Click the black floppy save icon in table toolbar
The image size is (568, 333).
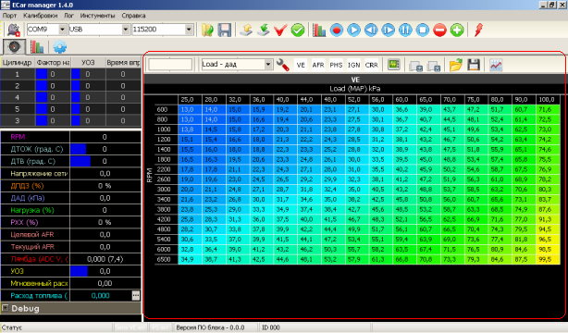pyautogui.click(x=474, y=65)
